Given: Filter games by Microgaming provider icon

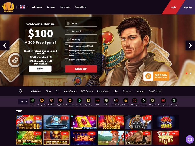Looking at the screenshot, I should [x=42, y=101].
